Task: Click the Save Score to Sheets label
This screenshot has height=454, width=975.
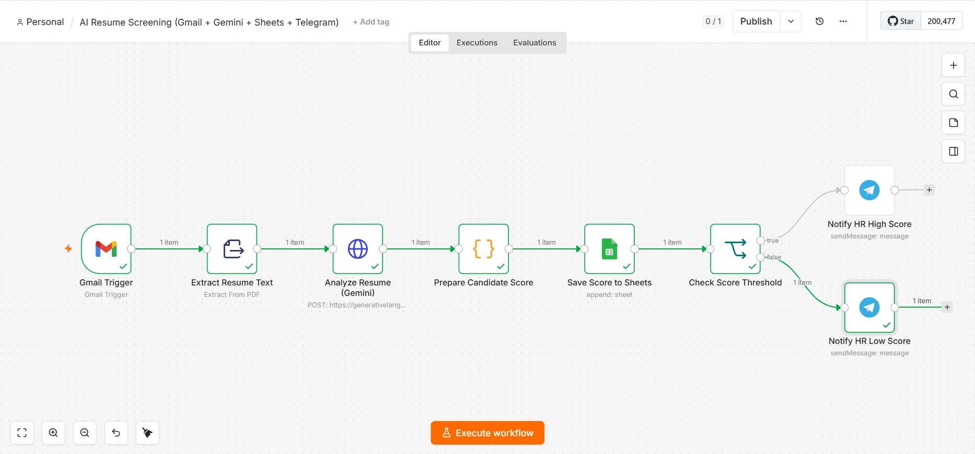Action: click(609, 282)
